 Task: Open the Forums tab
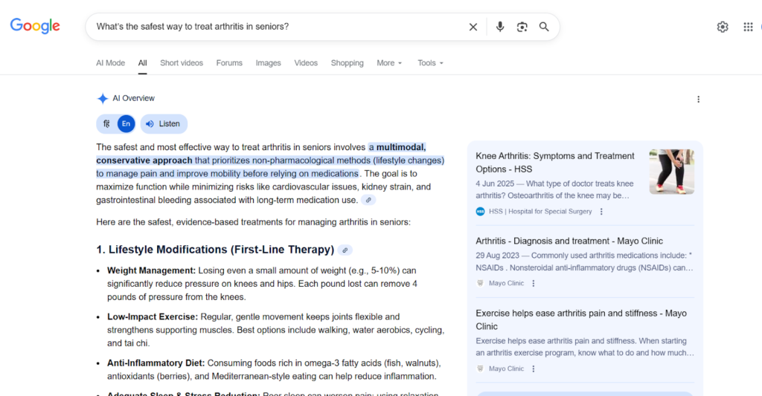[x=229, y=63]
